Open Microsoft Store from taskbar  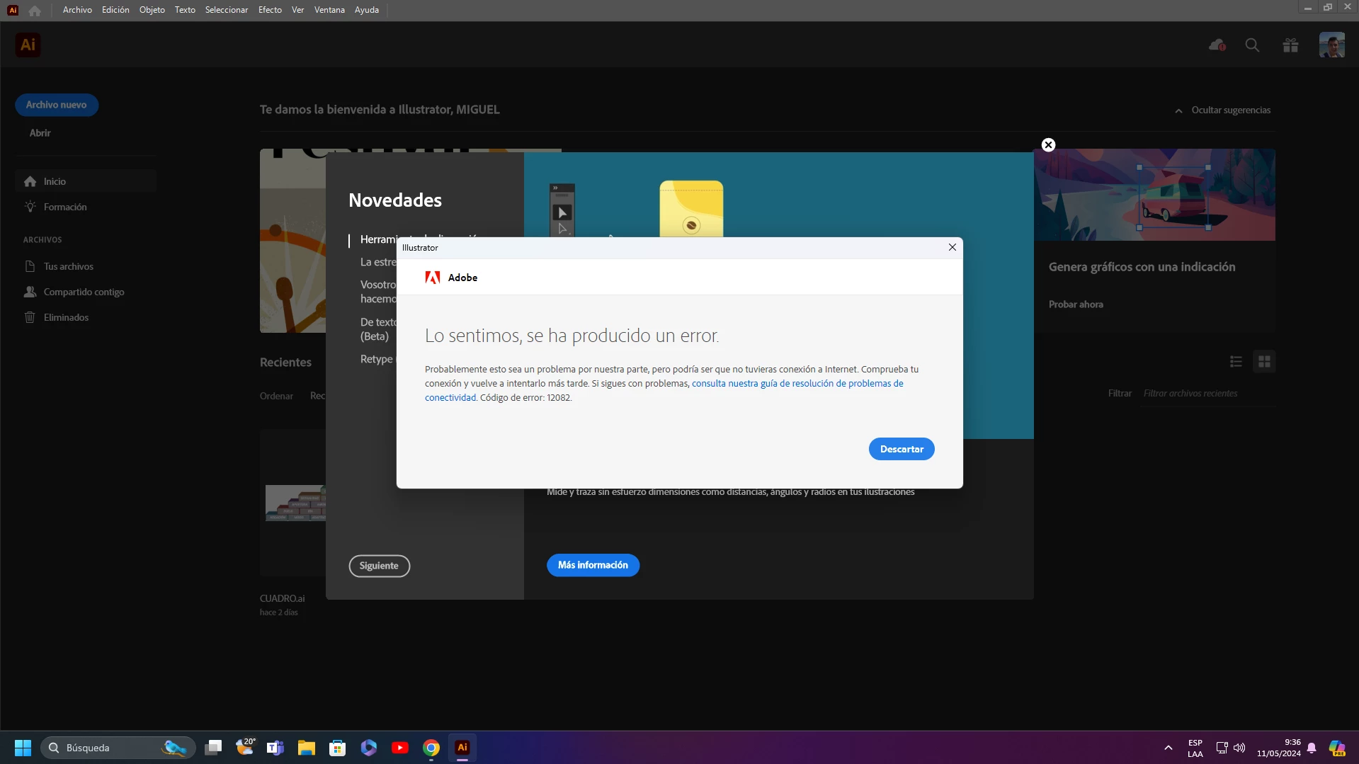pyautogui.click(x=337, y=748)
